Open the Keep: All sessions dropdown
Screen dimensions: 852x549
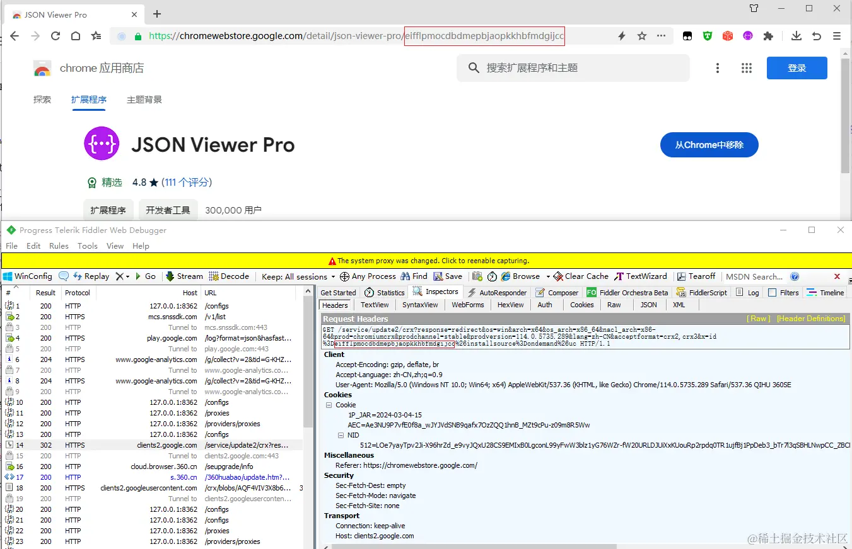[298, 276]
